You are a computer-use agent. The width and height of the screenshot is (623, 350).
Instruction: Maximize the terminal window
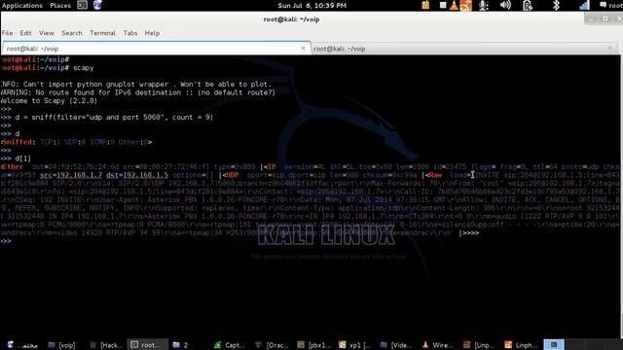(x=605, y=18)
